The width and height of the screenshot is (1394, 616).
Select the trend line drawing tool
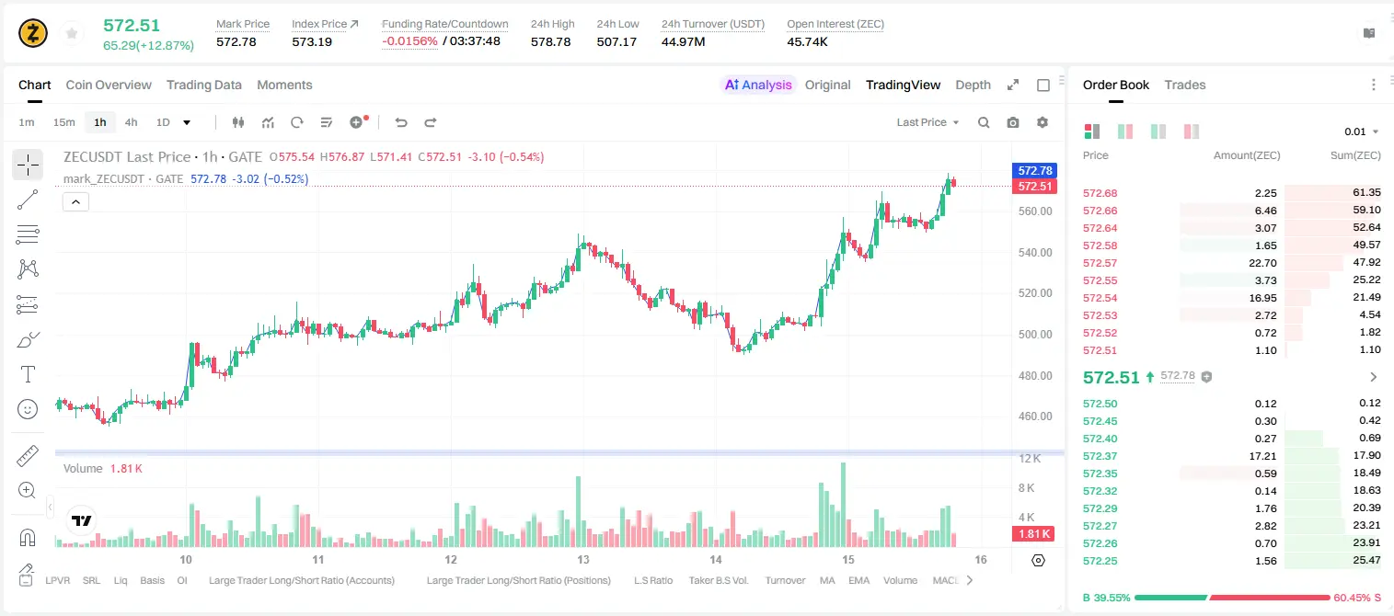[28, 200]
